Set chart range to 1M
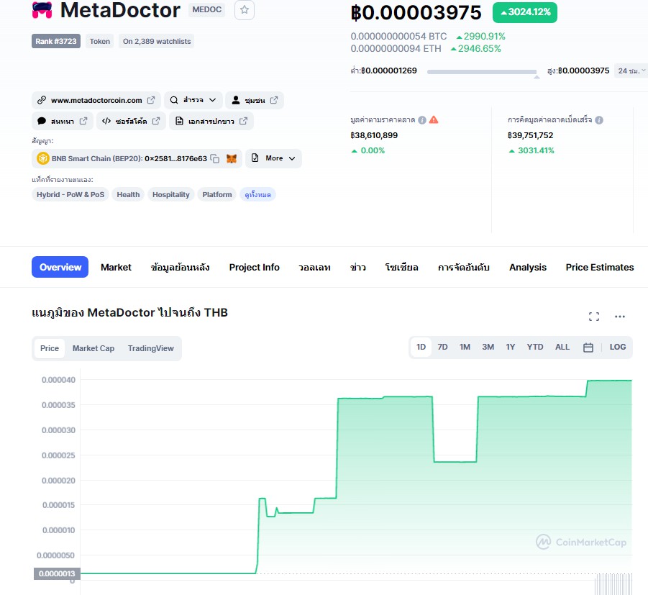 click(x=465, y=347)
